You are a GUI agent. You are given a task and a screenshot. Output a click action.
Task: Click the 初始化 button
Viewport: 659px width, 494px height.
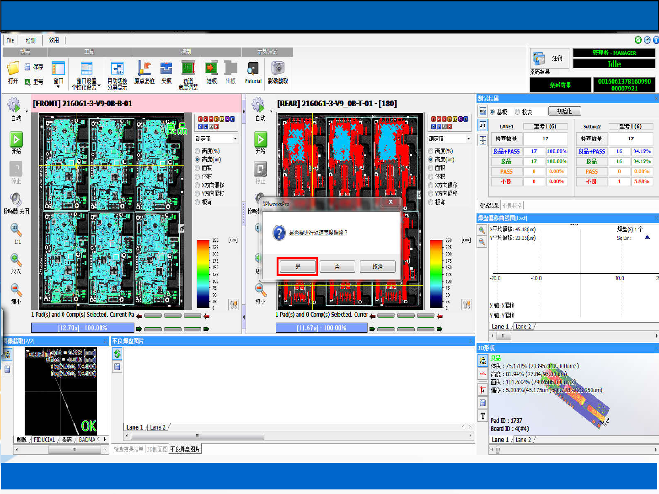[x=564, y=111]
